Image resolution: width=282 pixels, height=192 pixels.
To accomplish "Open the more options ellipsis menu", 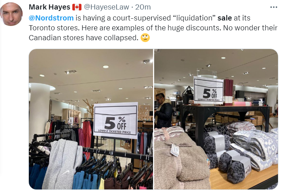I will pos(274,7).
